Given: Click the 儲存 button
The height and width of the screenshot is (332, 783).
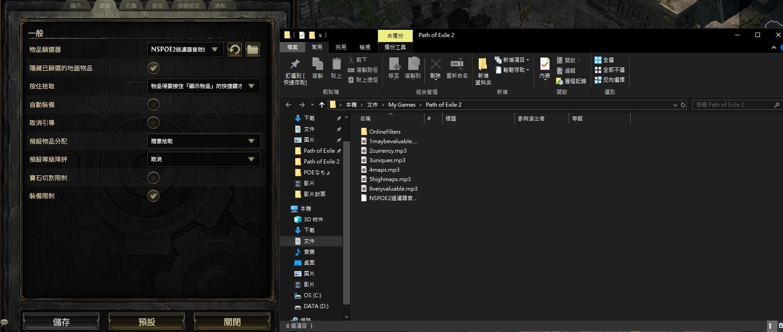Looking at the screenshot, I should 61,322.
